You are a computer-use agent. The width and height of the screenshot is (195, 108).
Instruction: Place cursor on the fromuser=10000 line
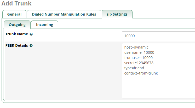pos(139,58)
